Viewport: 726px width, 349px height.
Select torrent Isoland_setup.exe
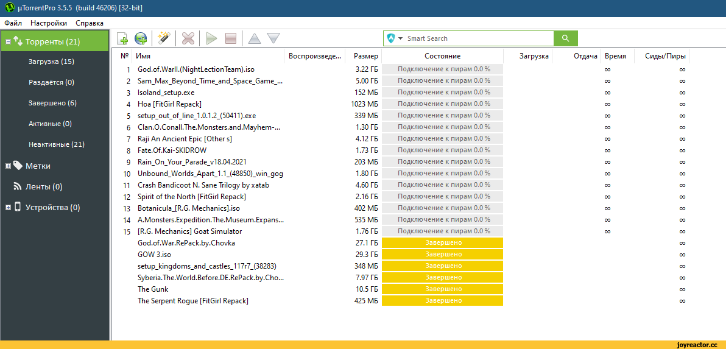coord(166,93)
